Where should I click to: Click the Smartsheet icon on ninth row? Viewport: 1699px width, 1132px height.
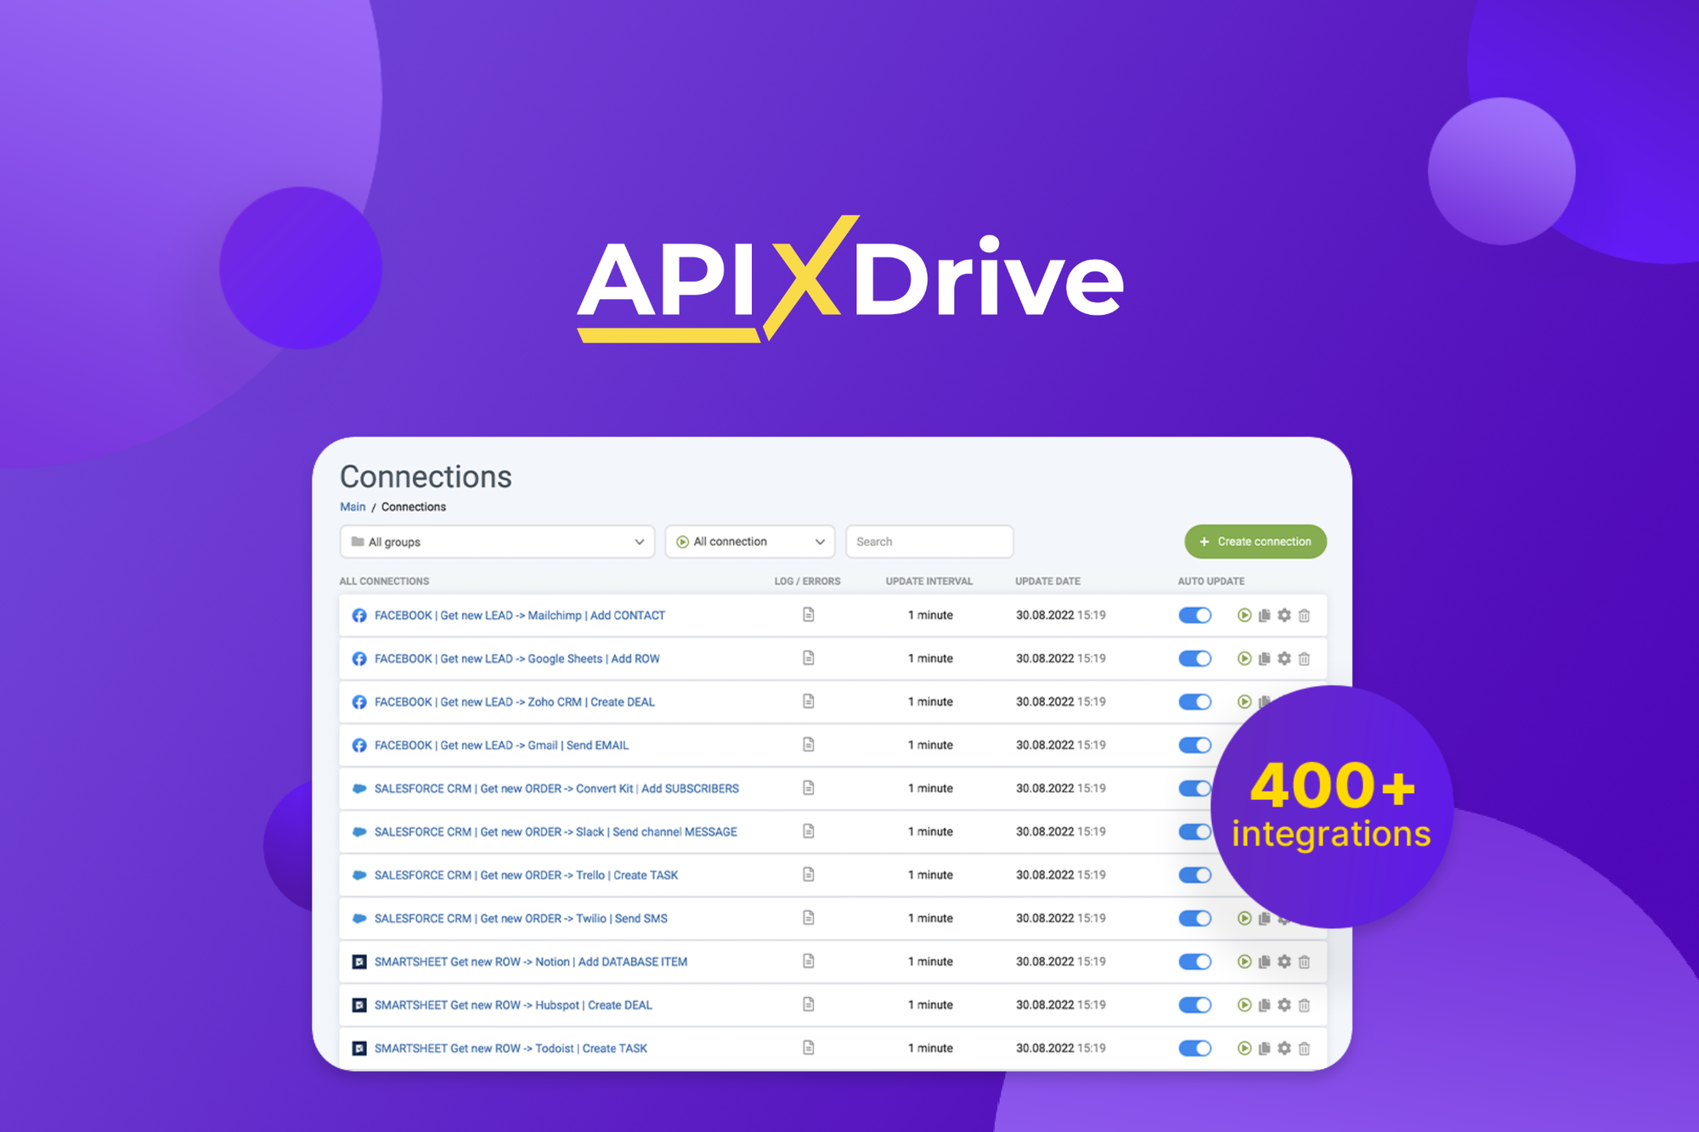(x=358, y=958)
